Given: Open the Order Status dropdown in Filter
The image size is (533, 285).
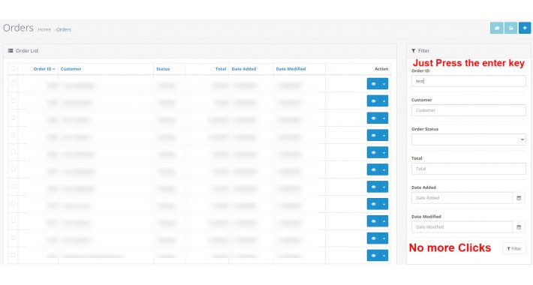Looking at the screenshot, I should click(x=468, y=139).
